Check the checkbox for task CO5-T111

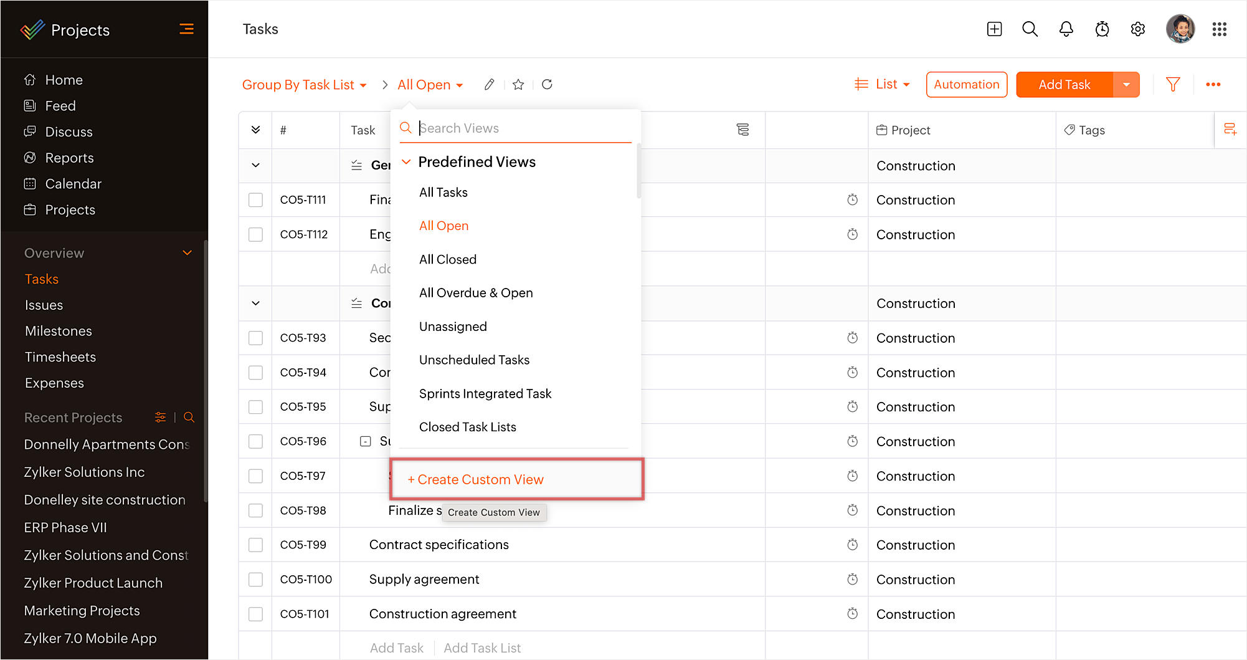pyautogui.click(x=255, y=200)
